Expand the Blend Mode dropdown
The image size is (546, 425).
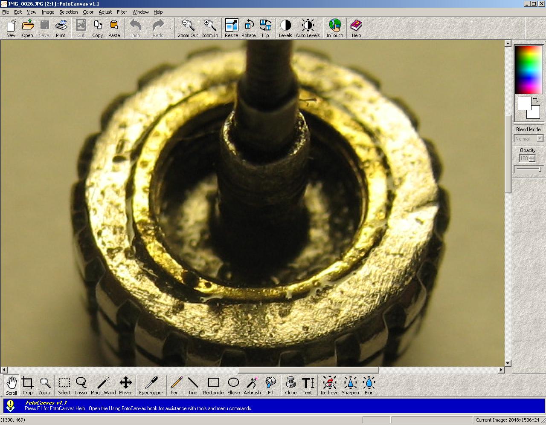pyautogui.click(x=540, y=139)
